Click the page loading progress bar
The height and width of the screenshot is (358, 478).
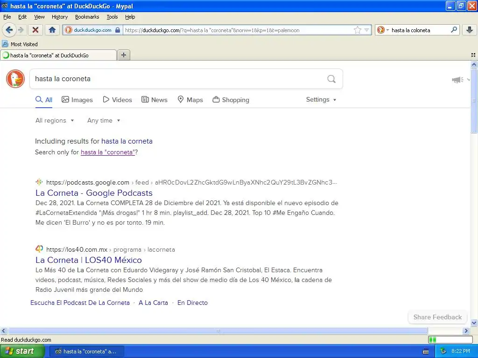[x=450, y=339]
